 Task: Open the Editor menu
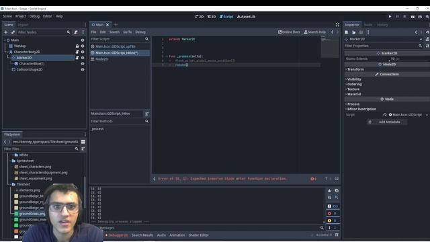pos(48,16)
